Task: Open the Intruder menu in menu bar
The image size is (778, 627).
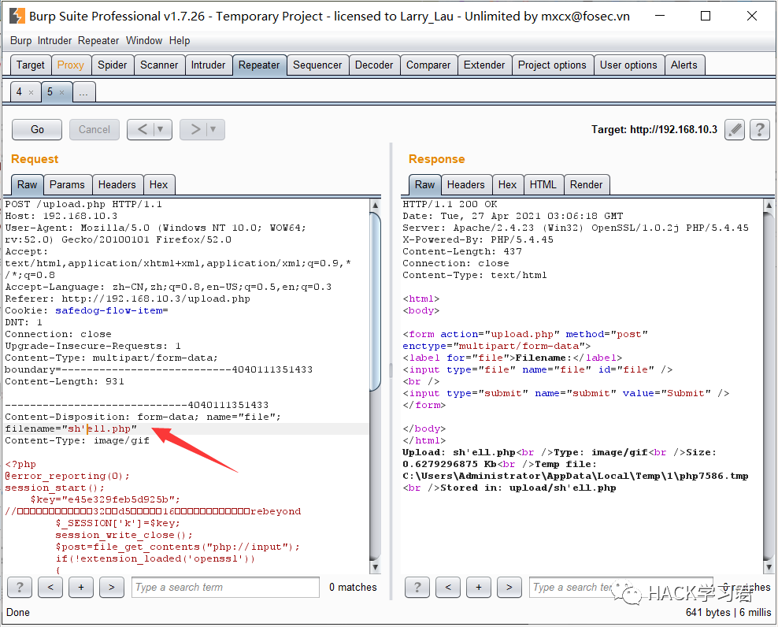Action: pos(54,41)
